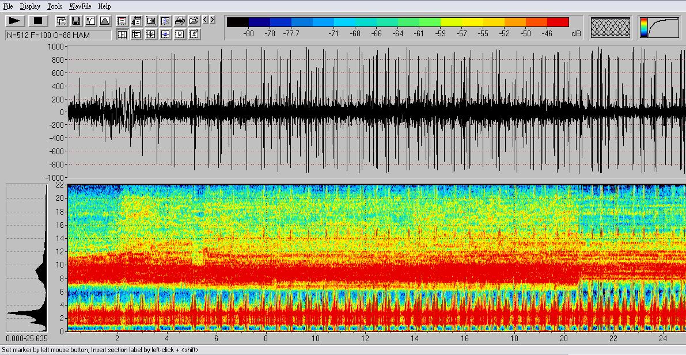Open the WavFile menu

79,6
